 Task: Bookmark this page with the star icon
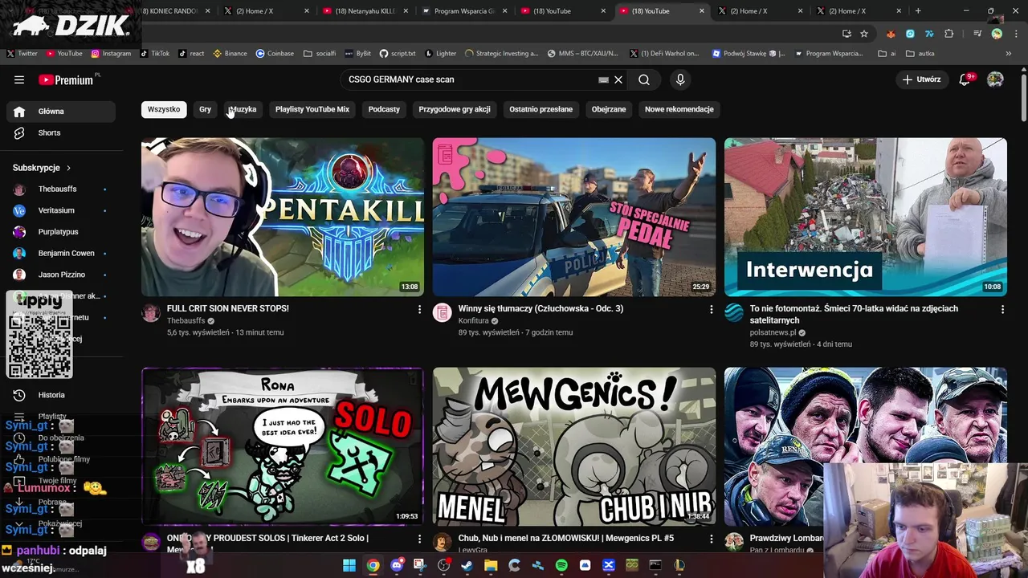pos(864,34)
